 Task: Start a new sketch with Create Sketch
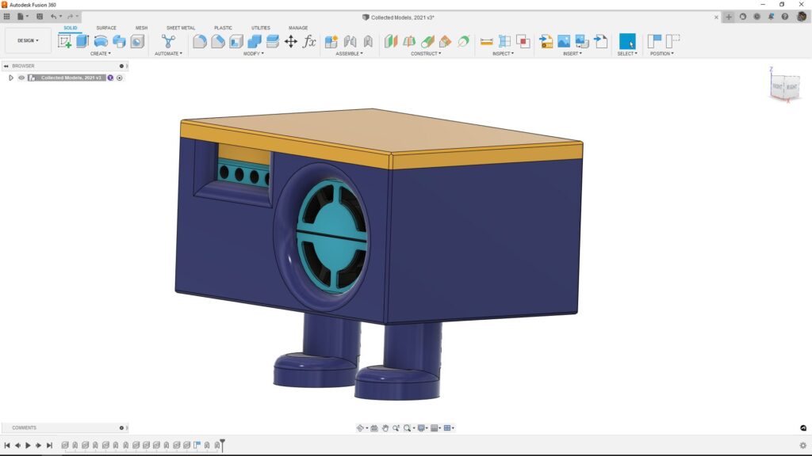coord(65,41)
